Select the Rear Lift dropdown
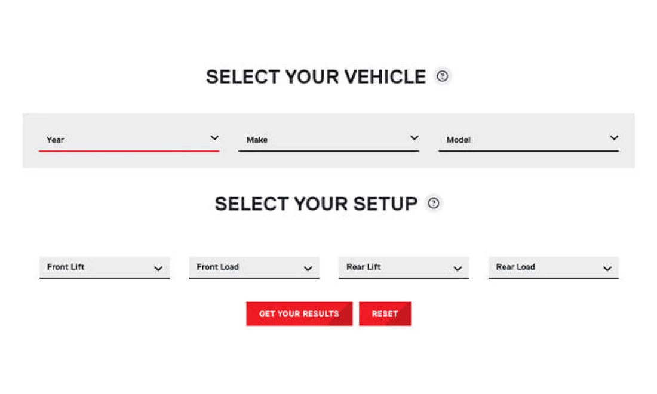 394,267
